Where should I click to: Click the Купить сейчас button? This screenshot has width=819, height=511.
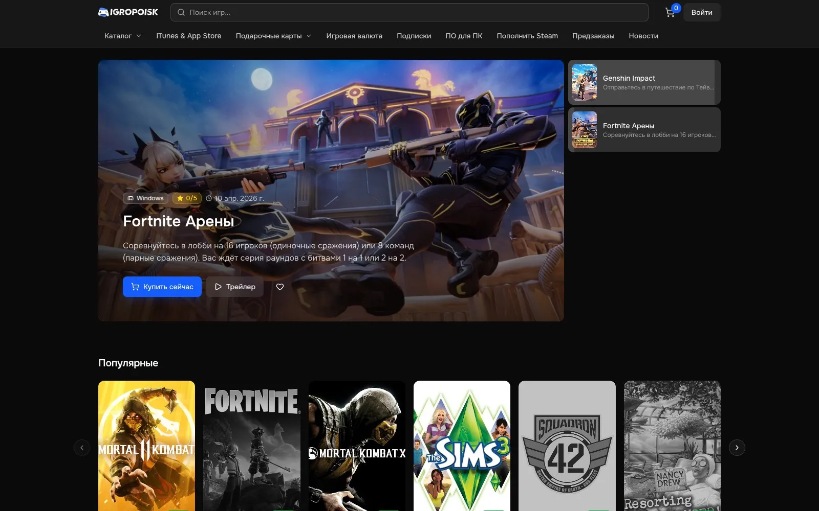tap(162, 287)
